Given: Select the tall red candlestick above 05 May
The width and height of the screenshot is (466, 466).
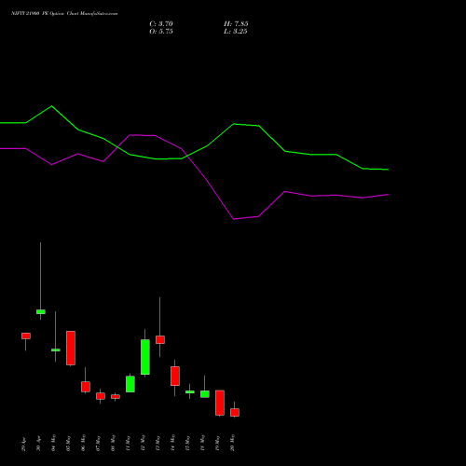Looking at the screenshot, I should (71, 348).
